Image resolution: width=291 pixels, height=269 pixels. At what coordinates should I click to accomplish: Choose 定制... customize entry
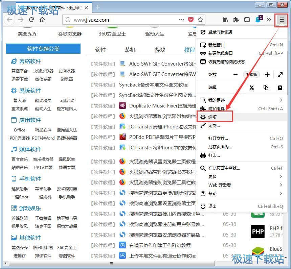[x=241, y=126]
